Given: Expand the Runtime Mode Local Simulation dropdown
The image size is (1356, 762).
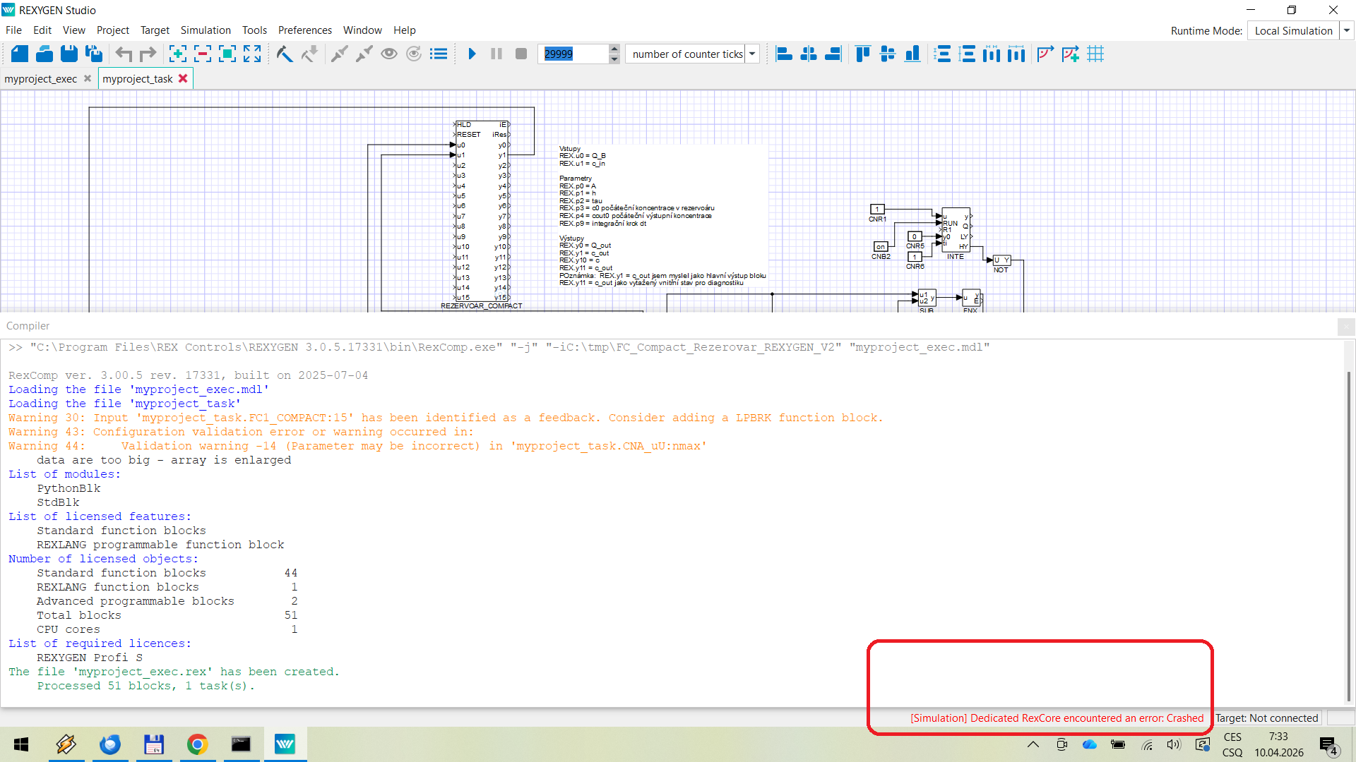Looking at the screenshot, I should (x=1346, y=30).
